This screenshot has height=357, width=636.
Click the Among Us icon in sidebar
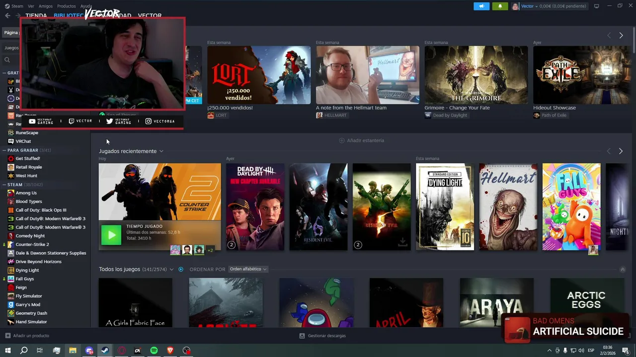11,193
